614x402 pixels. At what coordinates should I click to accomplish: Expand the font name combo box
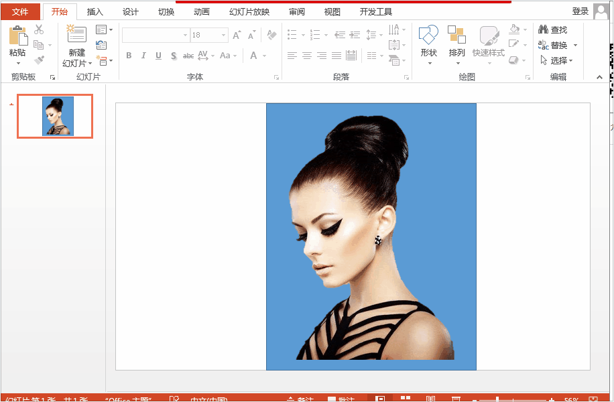185,36
